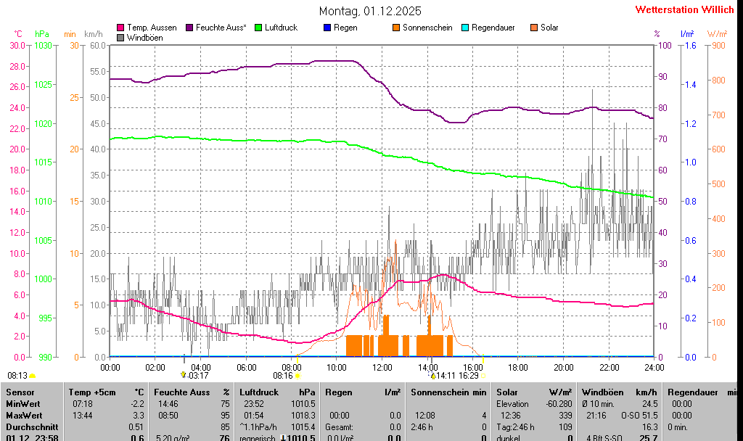Click the 03:17 marker below the time axis

pos(198,376)
